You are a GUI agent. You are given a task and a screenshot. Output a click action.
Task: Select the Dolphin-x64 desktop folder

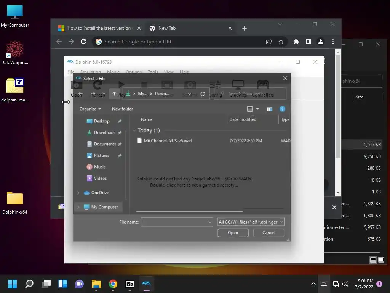15,202
